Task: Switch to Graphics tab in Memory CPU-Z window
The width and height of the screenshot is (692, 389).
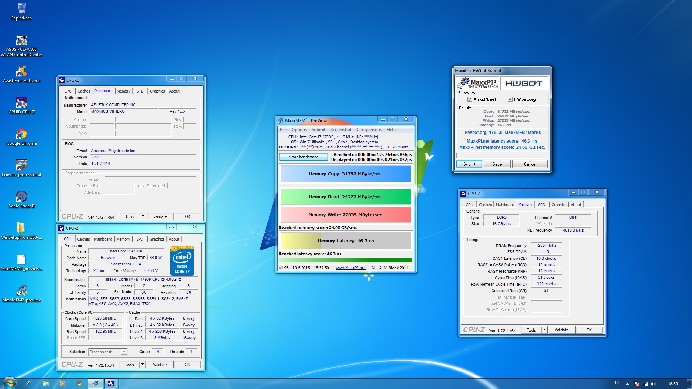Action: [559, 205]
